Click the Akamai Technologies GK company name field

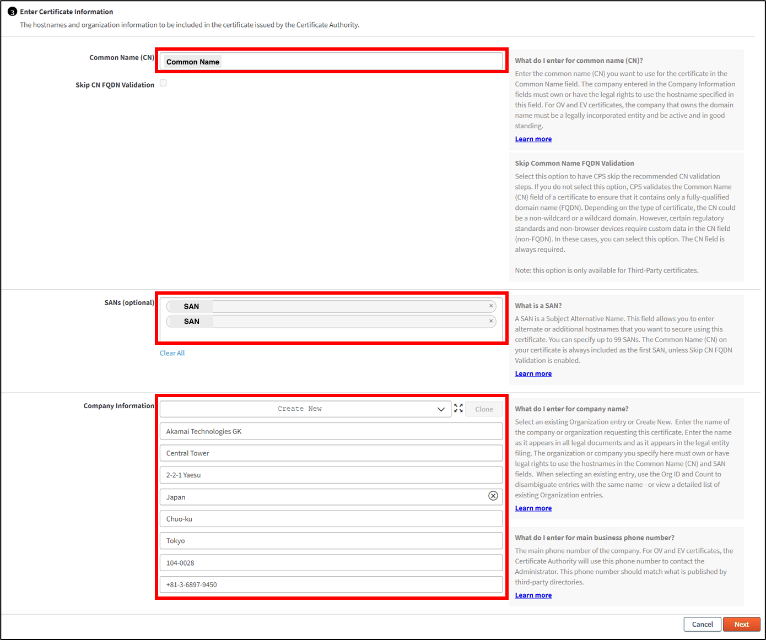[331, 431]
